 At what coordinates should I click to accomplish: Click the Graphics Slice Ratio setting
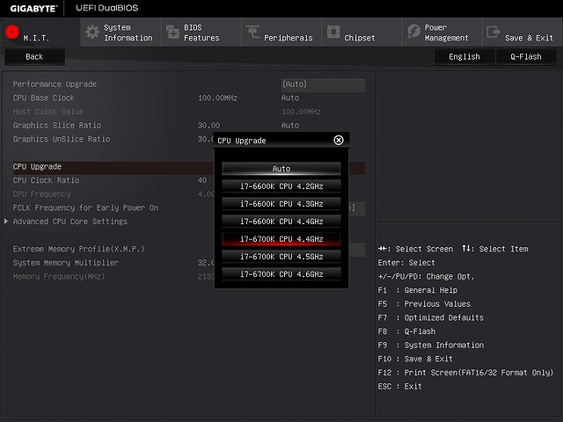point(57,125)
